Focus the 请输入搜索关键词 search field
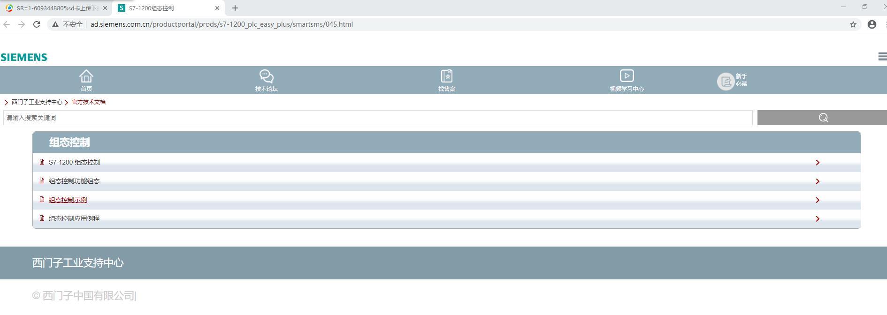Screen dimensions: 887x315 click(378, 118)
